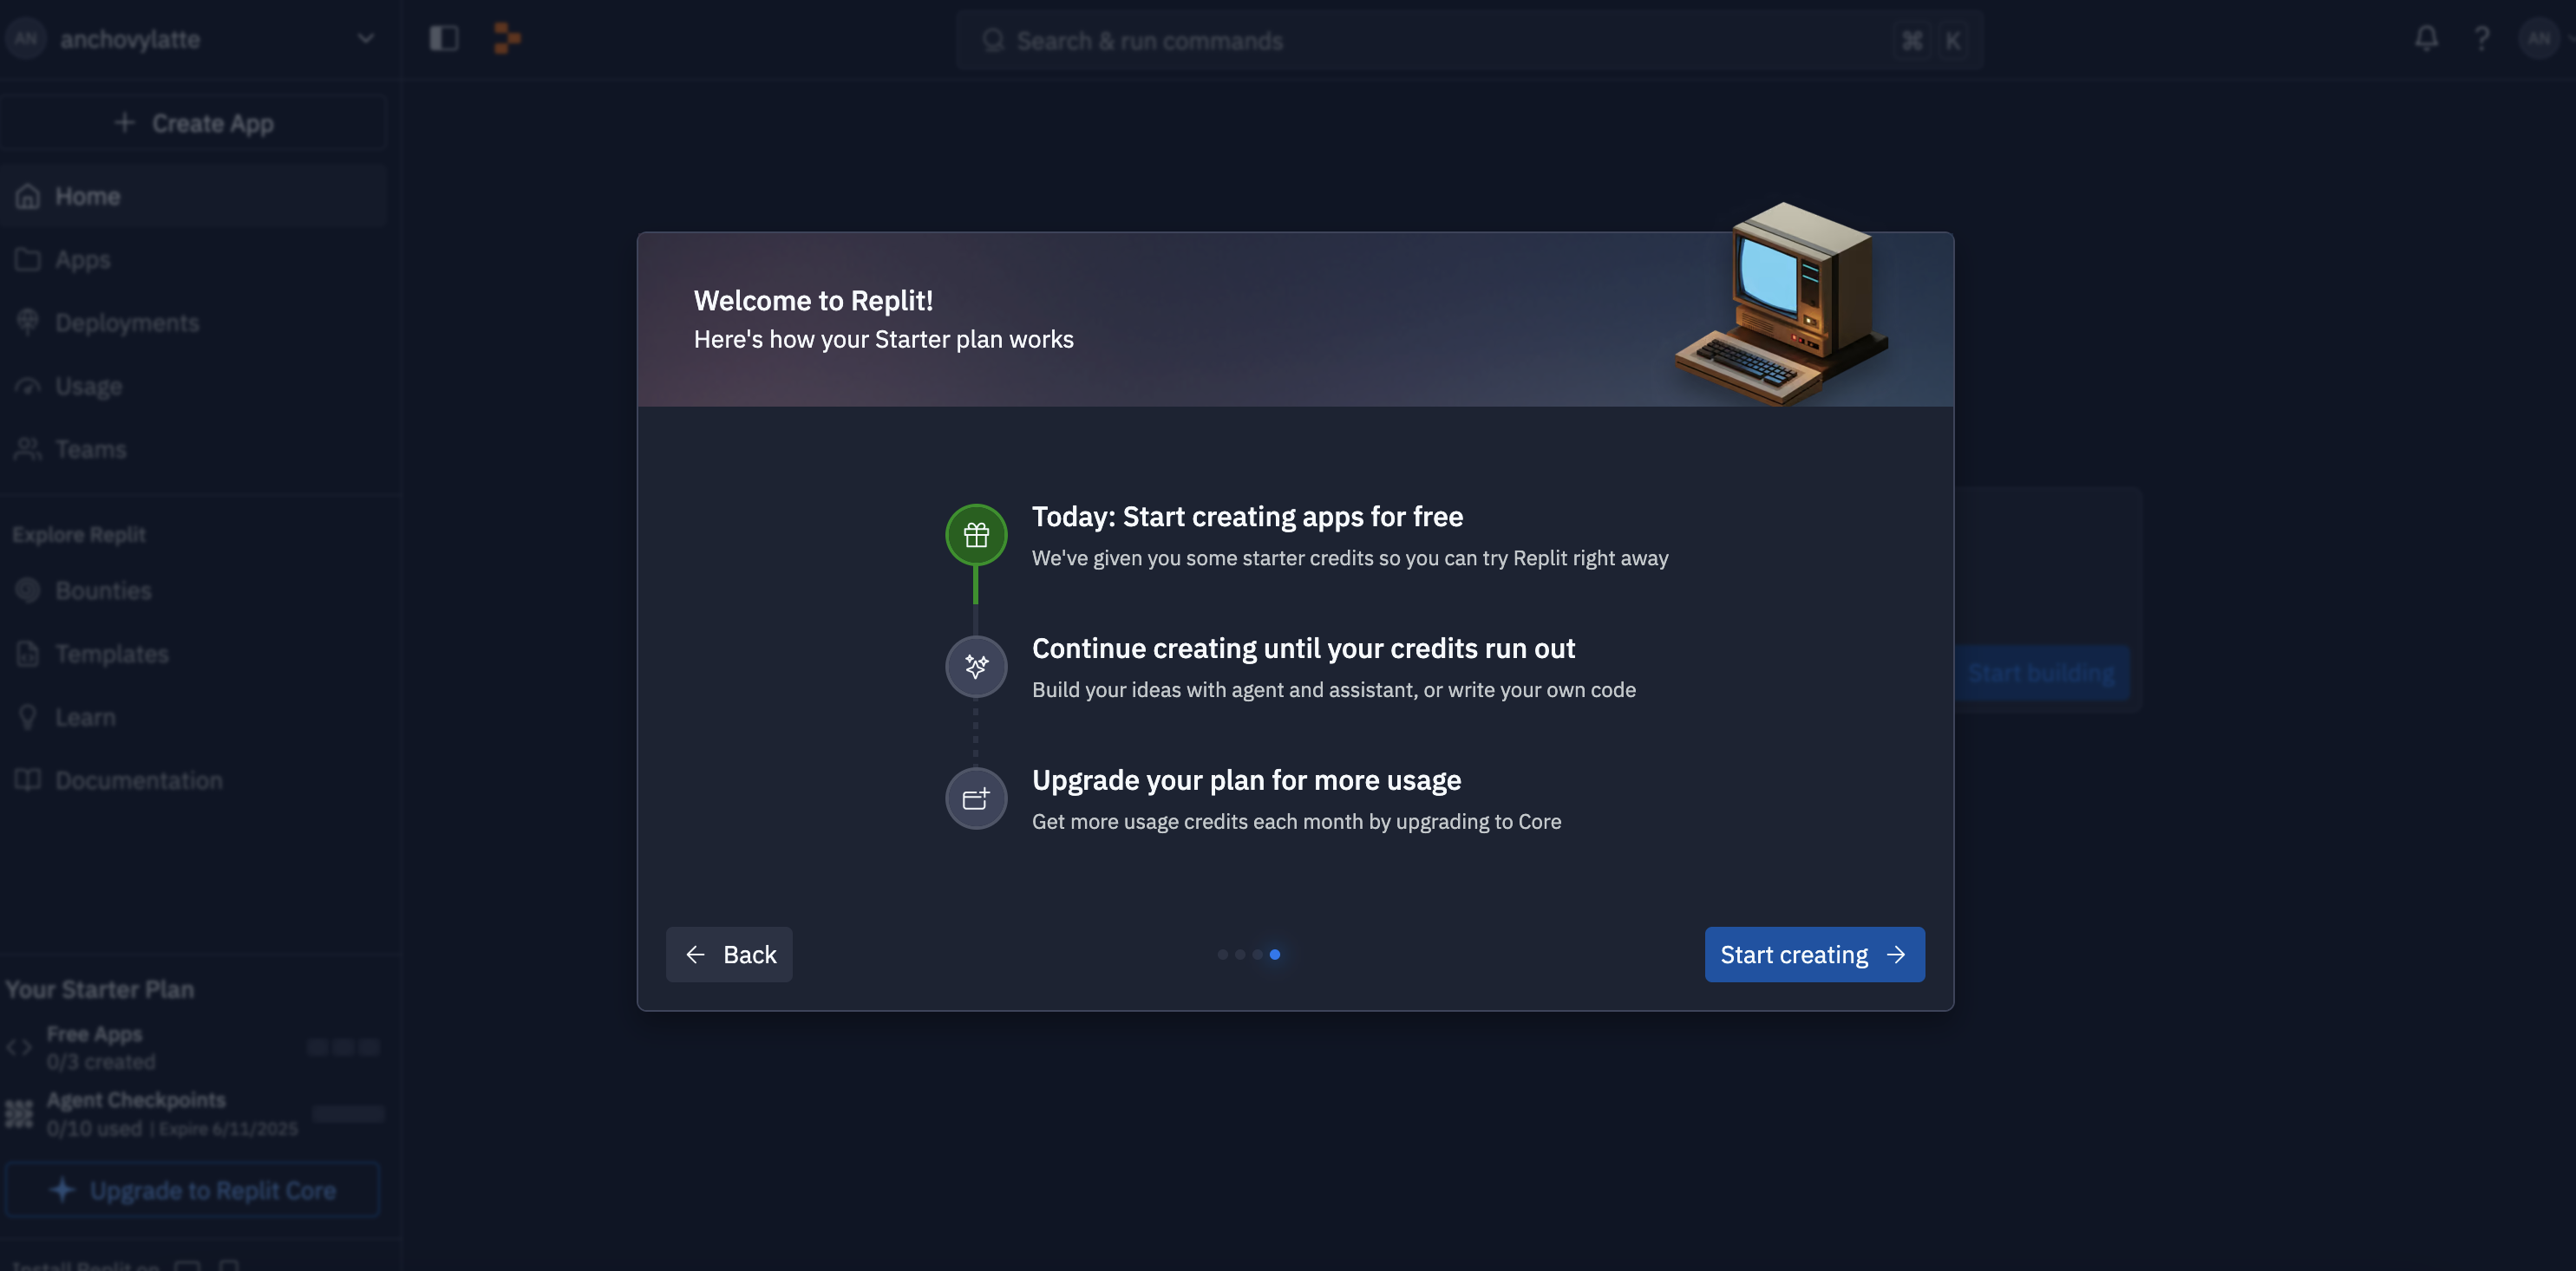Click the green gift icon
The image size is (2576, 1271).
tap(976, 535)
